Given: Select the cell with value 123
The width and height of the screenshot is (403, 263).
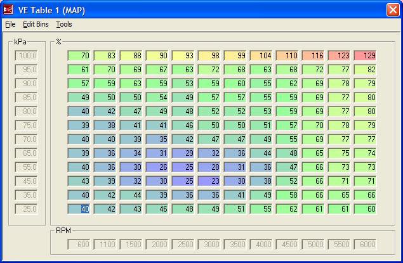Looking at the screenshot, I should 340,56.
